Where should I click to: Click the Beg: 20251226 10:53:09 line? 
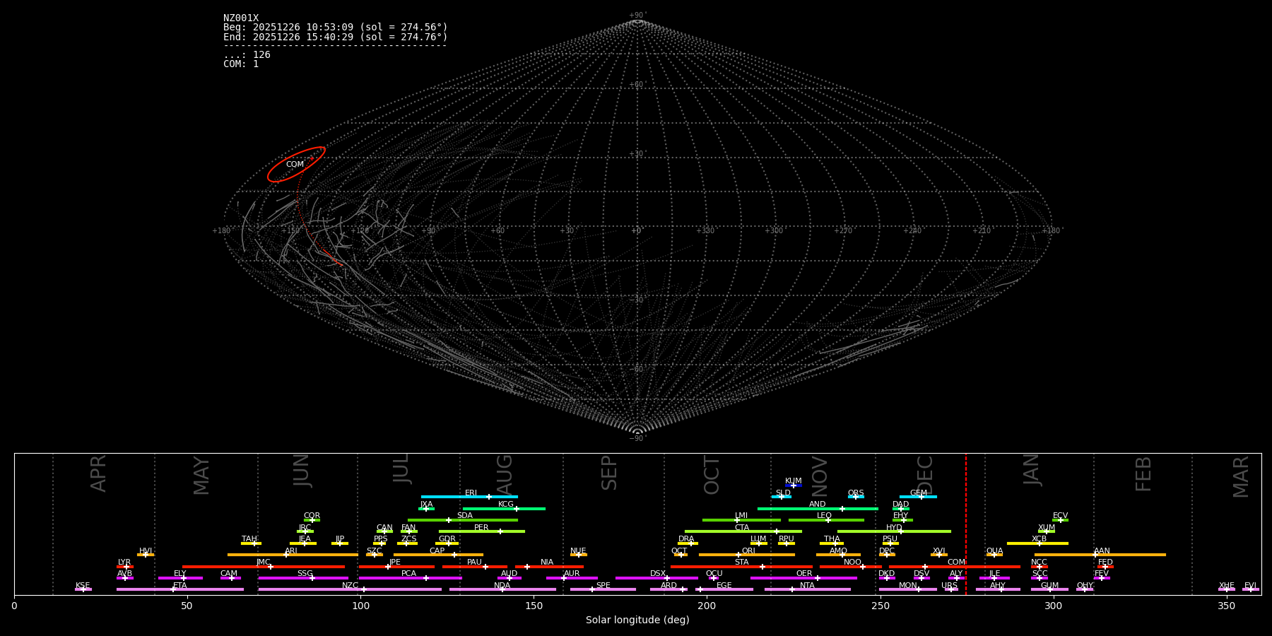(x=336, y=28)
